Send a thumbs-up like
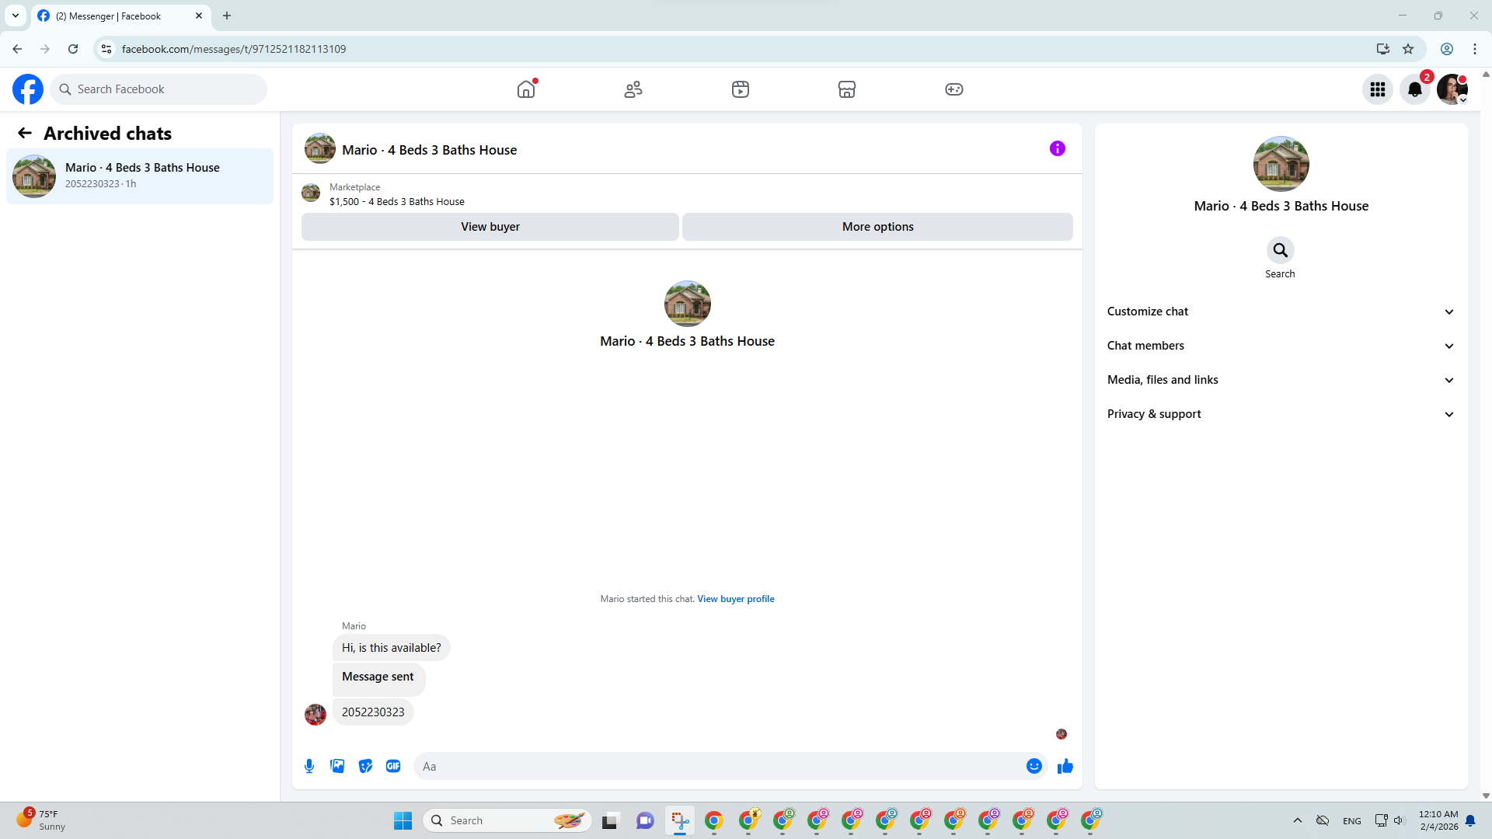This screenshot has height=839, width=1492. click(x=1065, y=766)
